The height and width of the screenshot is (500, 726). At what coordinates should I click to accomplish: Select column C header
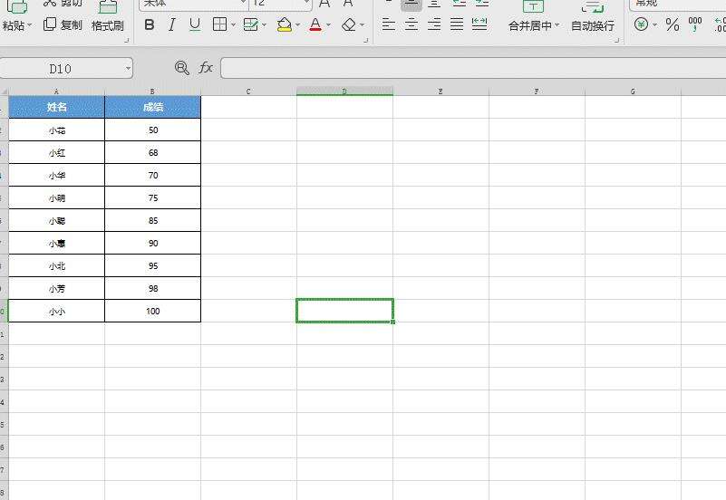248,91
